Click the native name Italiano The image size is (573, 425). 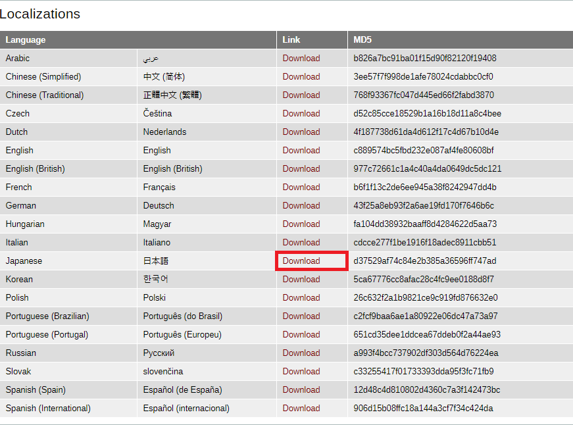coord(157,242)
